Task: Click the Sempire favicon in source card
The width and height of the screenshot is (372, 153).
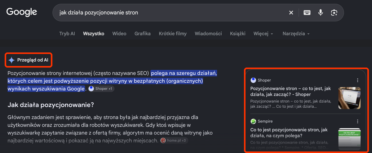Action: coord(253,121)
